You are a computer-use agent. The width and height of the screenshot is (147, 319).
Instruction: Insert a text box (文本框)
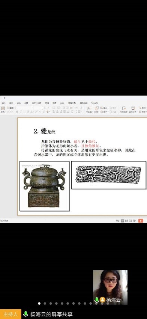(x=89, y=109)
